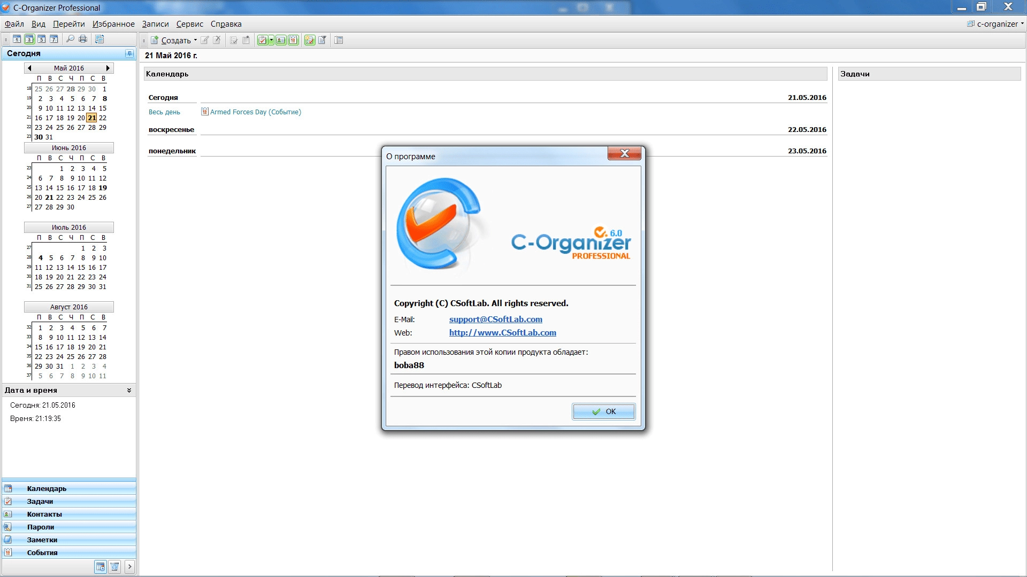Image resolution: width=1027 pixels, height=577 pixels.
Task: Toggle tasks display button in toolbar
Action: pyautogui.click(x=263, y=40)
